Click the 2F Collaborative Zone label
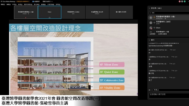The image size is (189, 106). 112,80
